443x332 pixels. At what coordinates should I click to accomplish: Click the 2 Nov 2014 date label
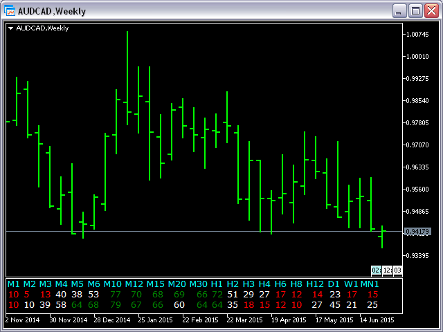tap(24, 320)
